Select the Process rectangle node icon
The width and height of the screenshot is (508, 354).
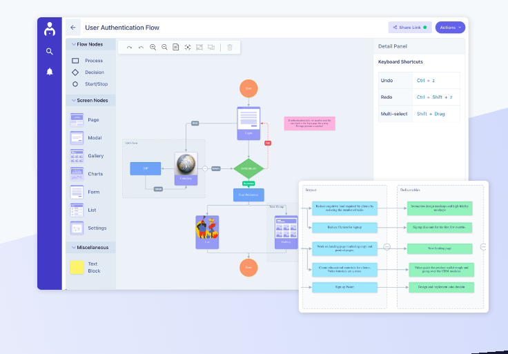[75, 61]
